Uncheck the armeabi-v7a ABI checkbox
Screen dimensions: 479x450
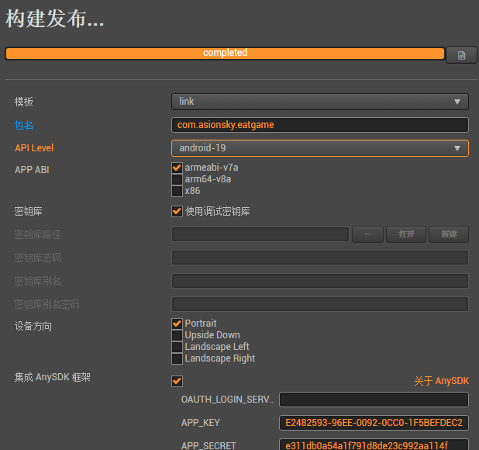point(177,168)
